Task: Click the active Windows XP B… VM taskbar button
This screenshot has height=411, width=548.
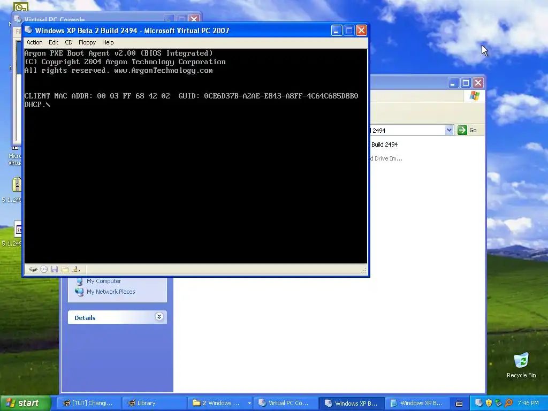Action: tap(351, 403)
